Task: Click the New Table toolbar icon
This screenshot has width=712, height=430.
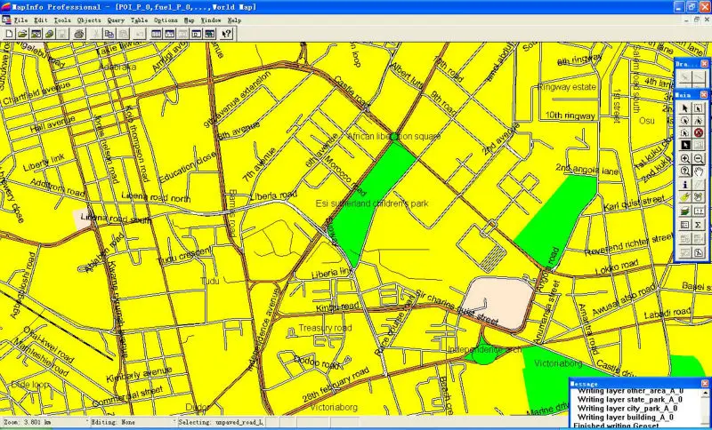Action: pyautogui.click(x=9, y=34)
